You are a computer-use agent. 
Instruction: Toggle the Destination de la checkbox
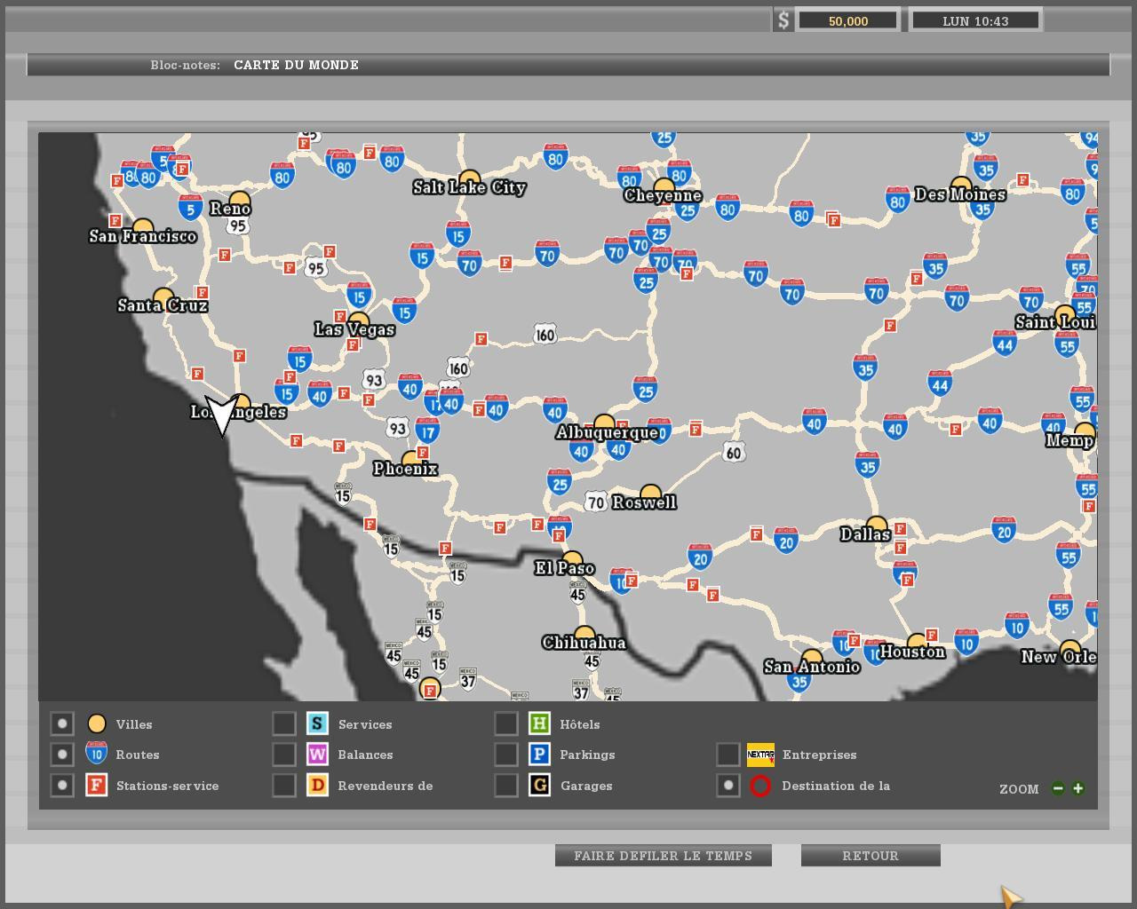tap(728, 786)
